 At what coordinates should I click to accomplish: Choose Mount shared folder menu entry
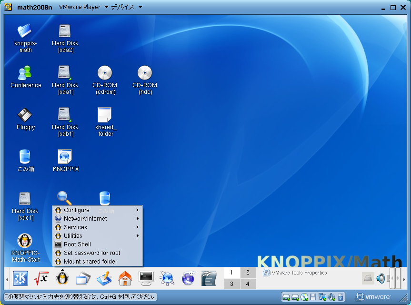click(98, 262)
